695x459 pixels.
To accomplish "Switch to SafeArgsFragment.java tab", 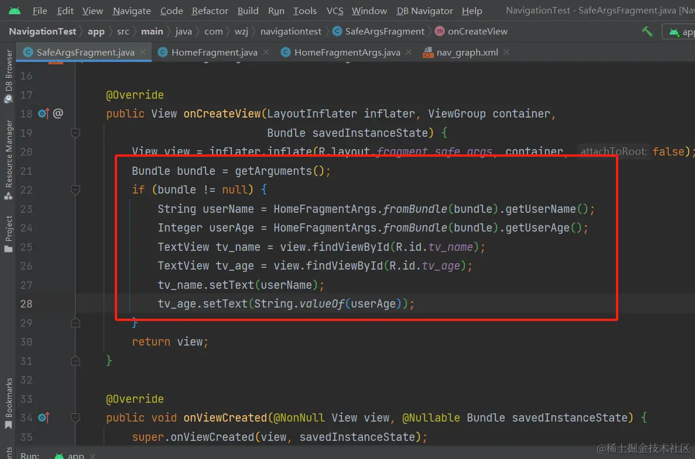I will tap(85, 52).
